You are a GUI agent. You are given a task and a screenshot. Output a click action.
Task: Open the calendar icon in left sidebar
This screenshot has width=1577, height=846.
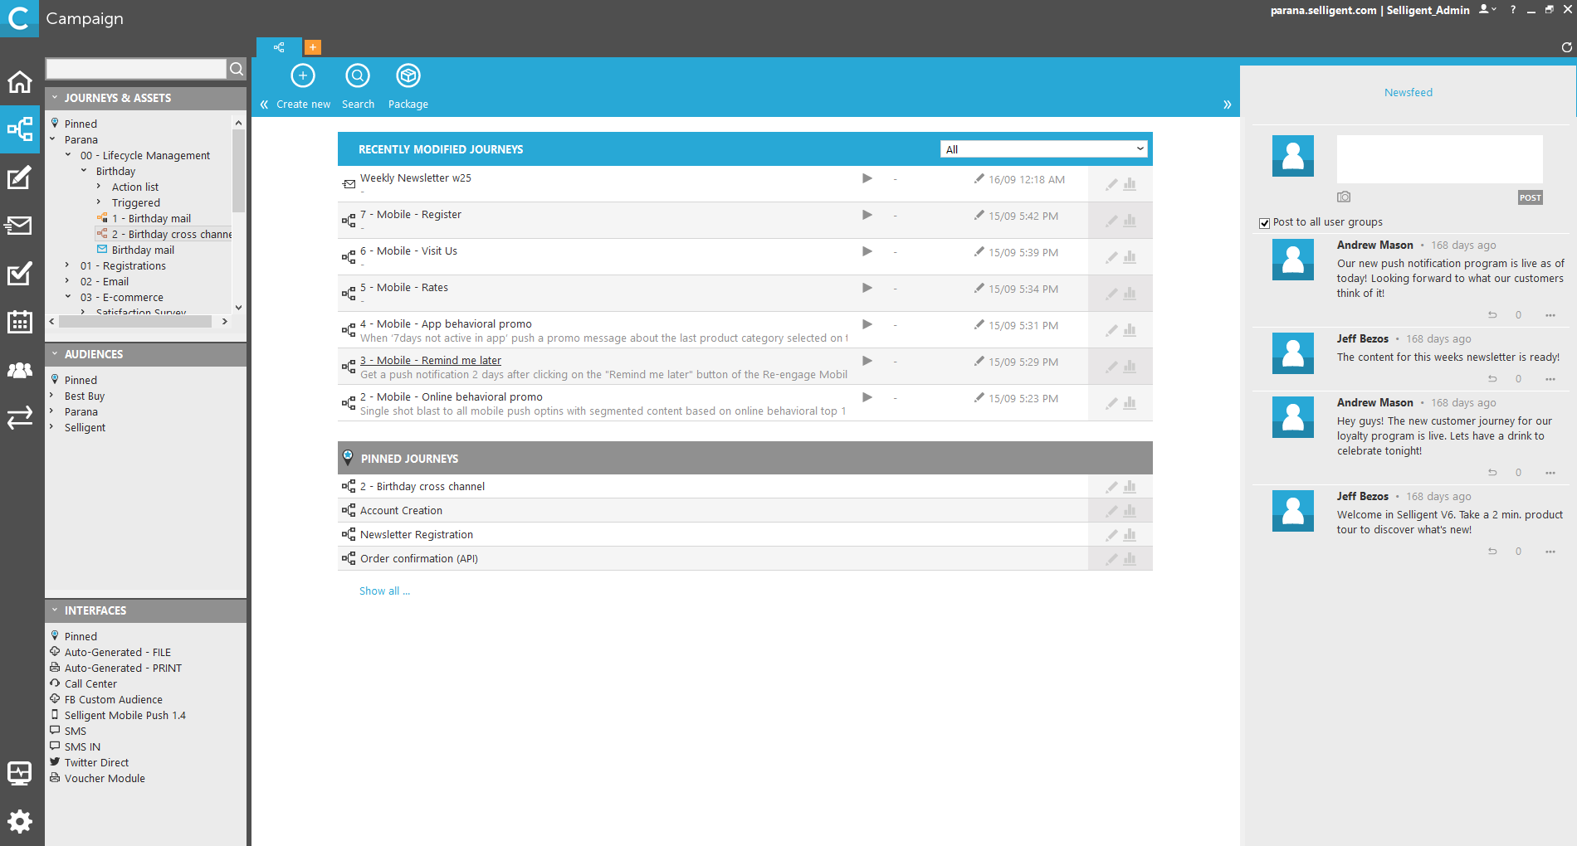point(19,322)
